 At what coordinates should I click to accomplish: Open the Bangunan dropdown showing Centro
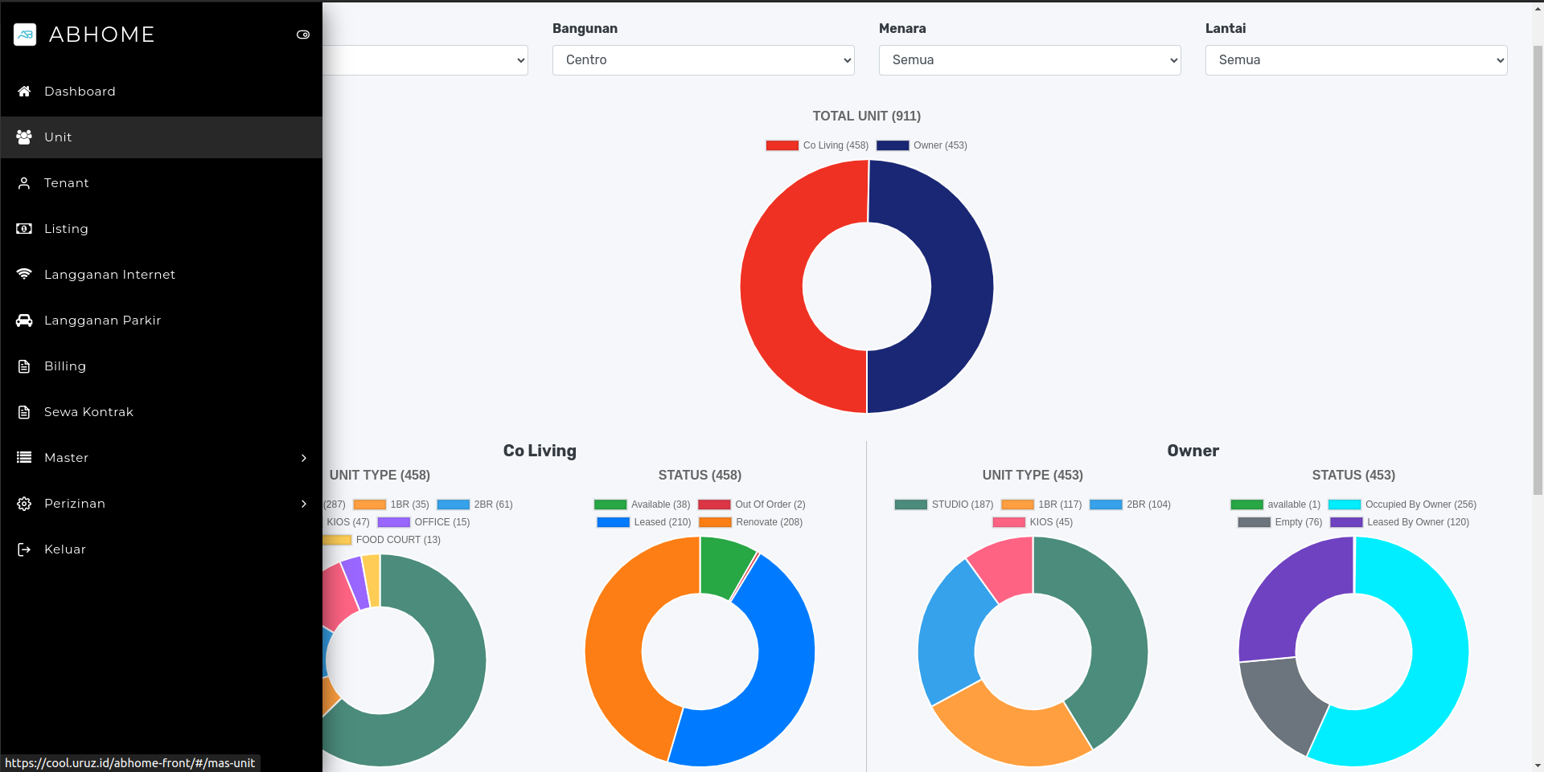(703, 60)
